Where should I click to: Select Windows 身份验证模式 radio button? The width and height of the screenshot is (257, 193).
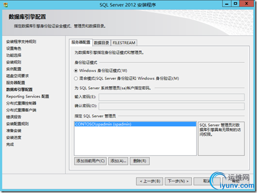tap(76, 71)
